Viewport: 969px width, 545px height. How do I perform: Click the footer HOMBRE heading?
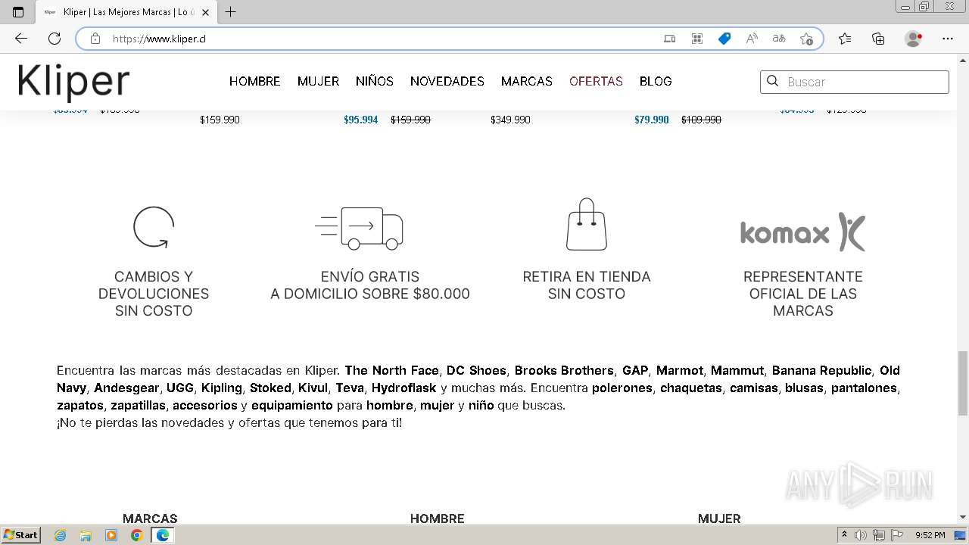(x=438, y=519)
